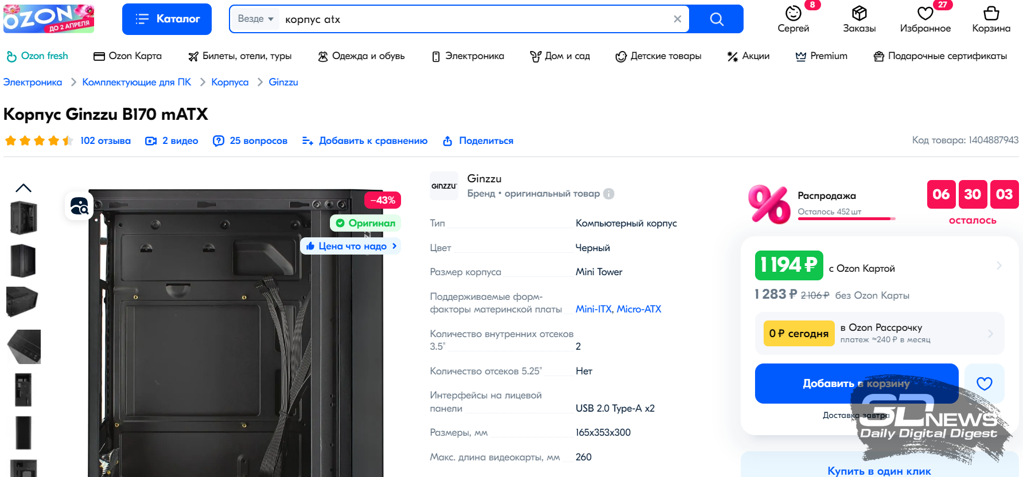Move thumbnail gallery up with chevron arrow
1023x477 pixels.
pos(24,188)
